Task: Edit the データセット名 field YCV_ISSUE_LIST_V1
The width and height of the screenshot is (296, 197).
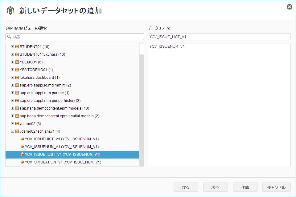Action: point(219,37)
